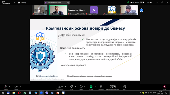Open Telegram from taskbar

(x=36, y=93)
